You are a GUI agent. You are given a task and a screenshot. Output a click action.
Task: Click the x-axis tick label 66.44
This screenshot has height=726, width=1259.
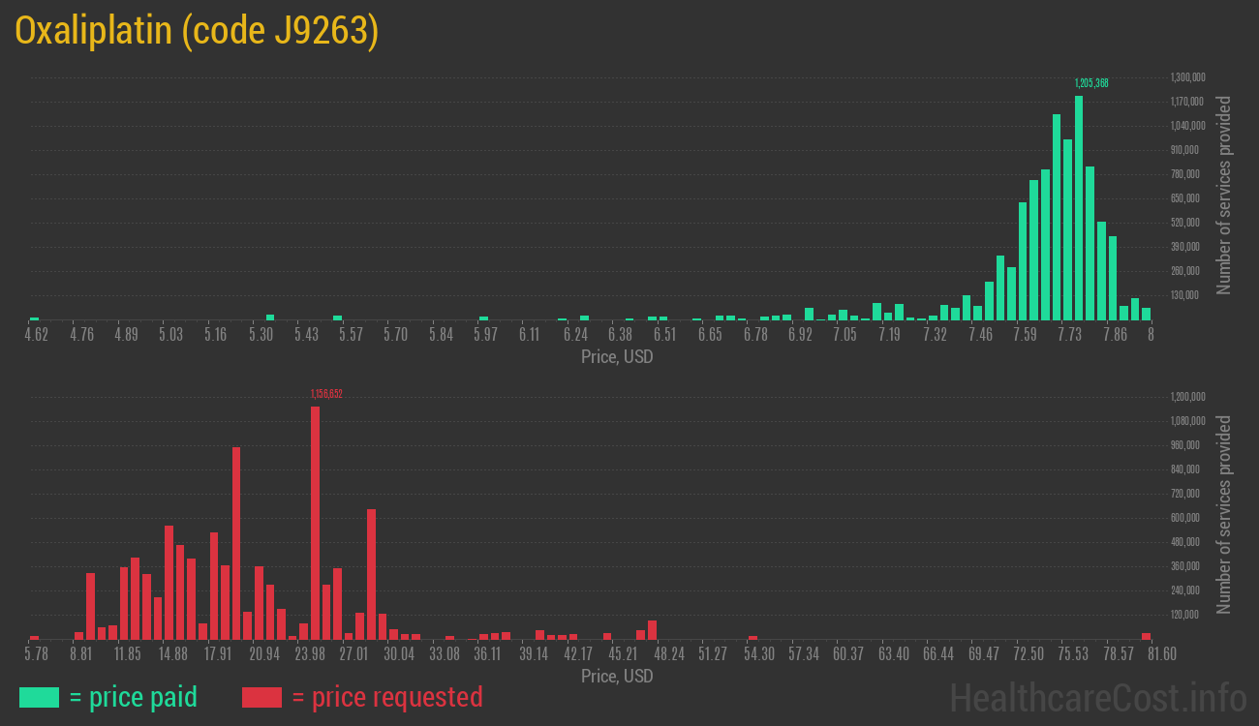938,654
